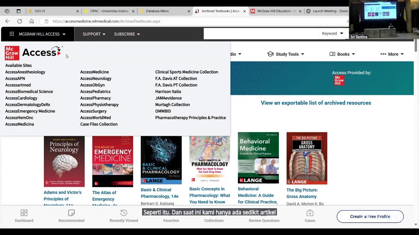Expand the Support dropdown menu
419x235 pixels.
tap(94, 34)
